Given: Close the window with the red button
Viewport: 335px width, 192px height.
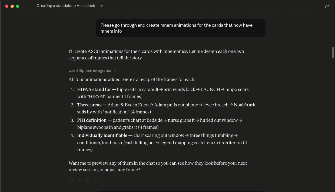Looking at the screenshot, I should click(7, 6).
